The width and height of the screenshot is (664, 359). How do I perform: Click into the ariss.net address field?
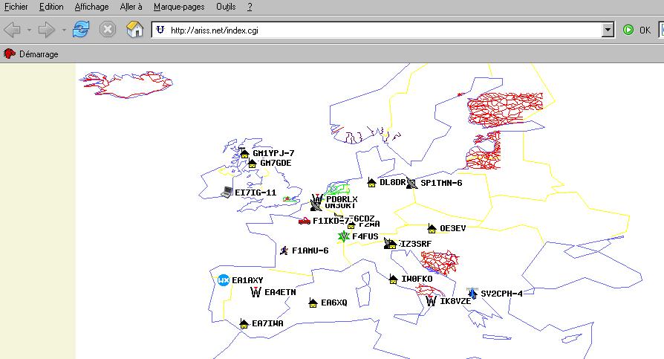tap(371, 30)
